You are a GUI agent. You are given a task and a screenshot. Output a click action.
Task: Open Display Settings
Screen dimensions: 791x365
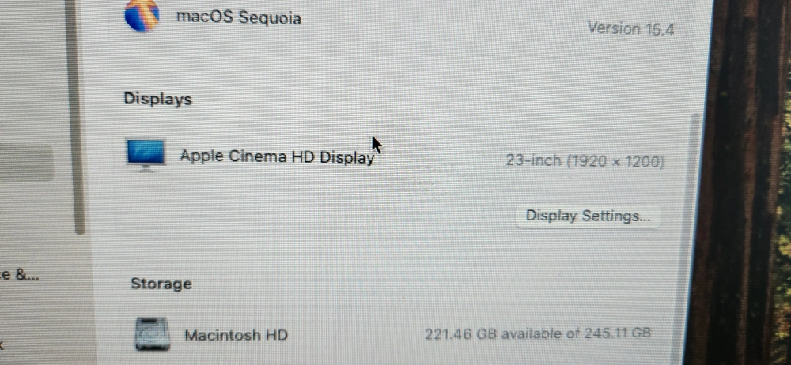pyautogui.click(x=588, y=216)
